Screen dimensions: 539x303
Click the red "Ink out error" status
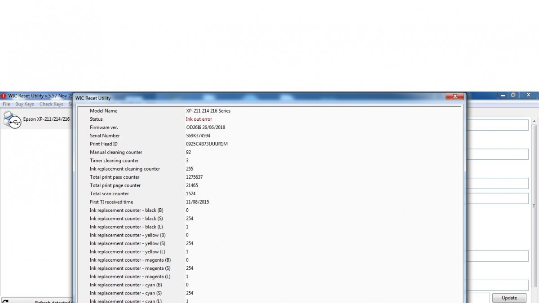199,119
